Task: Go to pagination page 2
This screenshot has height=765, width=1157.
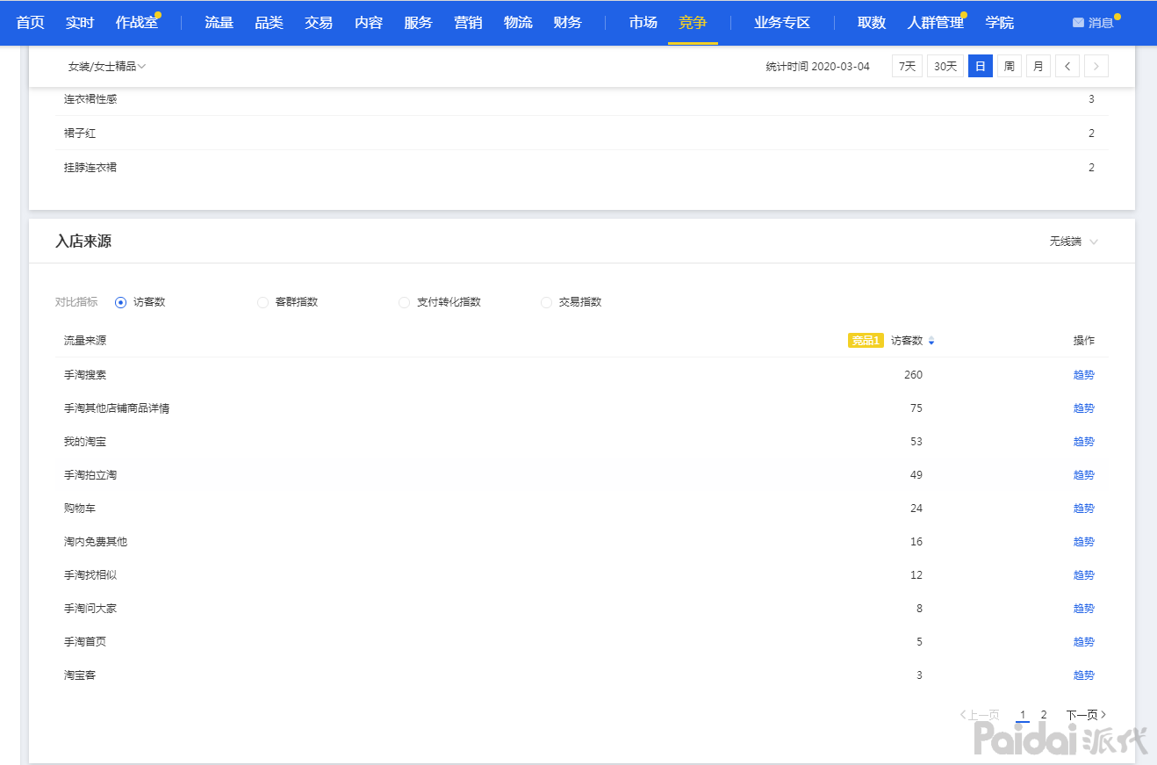Action: click(x=1044, y=715)
